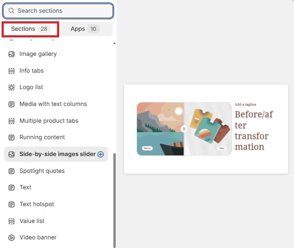This screenshot has height=248, width=294.
Task: Select the Text hotspot section
Action: pyautogui.click(x=37, y=204)
